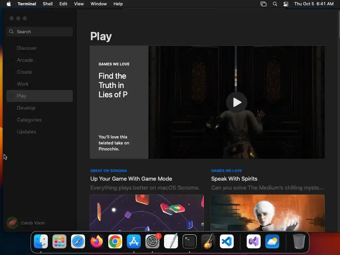The height and width of the screenshot is (255, 340).
Task: Open the Window menu
Action: (99, 4)
